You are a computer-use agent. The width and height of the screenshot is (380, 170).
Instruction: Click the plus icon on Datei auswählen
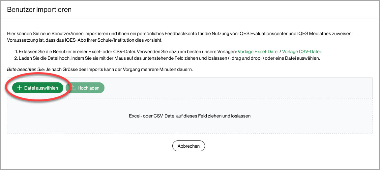pyautogui.click(x=19, y=88)
